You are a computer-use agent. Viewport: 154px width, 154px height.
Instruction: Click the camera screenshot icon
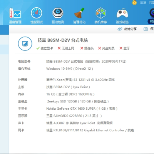(146, 29)
